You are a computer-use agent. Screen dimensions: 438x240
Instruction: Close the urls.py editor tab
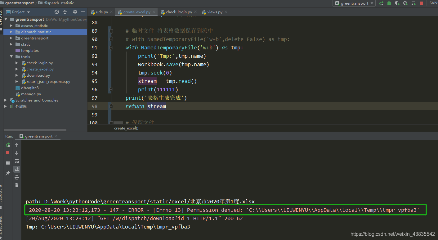point(111,12)
